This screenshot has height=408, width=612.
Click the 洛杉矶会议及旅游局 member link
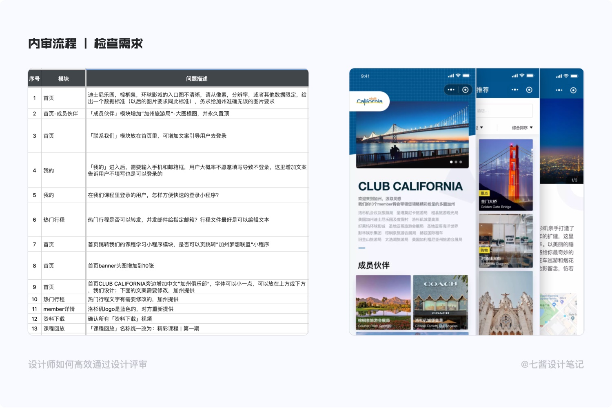[375, 213]
